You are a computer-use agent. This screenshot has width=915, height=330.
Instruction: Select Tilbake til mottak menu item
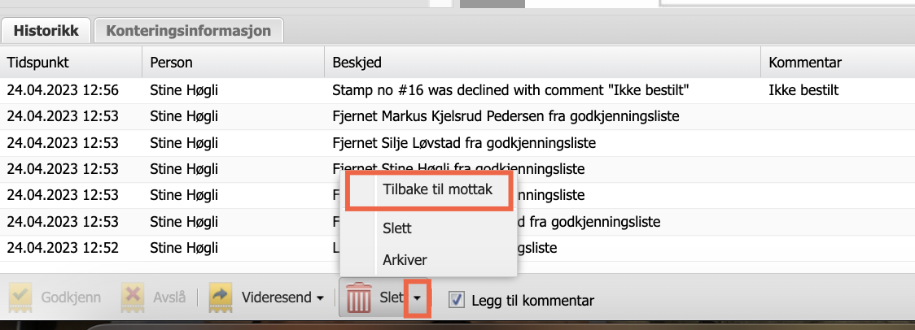(431, 191)
